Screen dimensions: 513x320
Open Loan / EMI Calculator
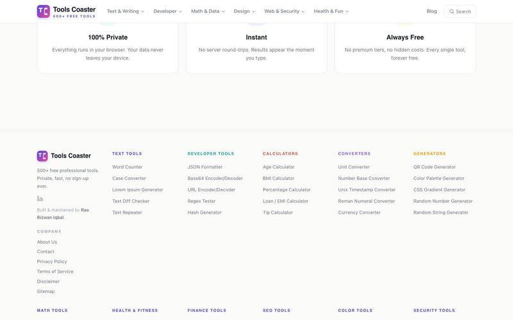click(x=285, y=201)
